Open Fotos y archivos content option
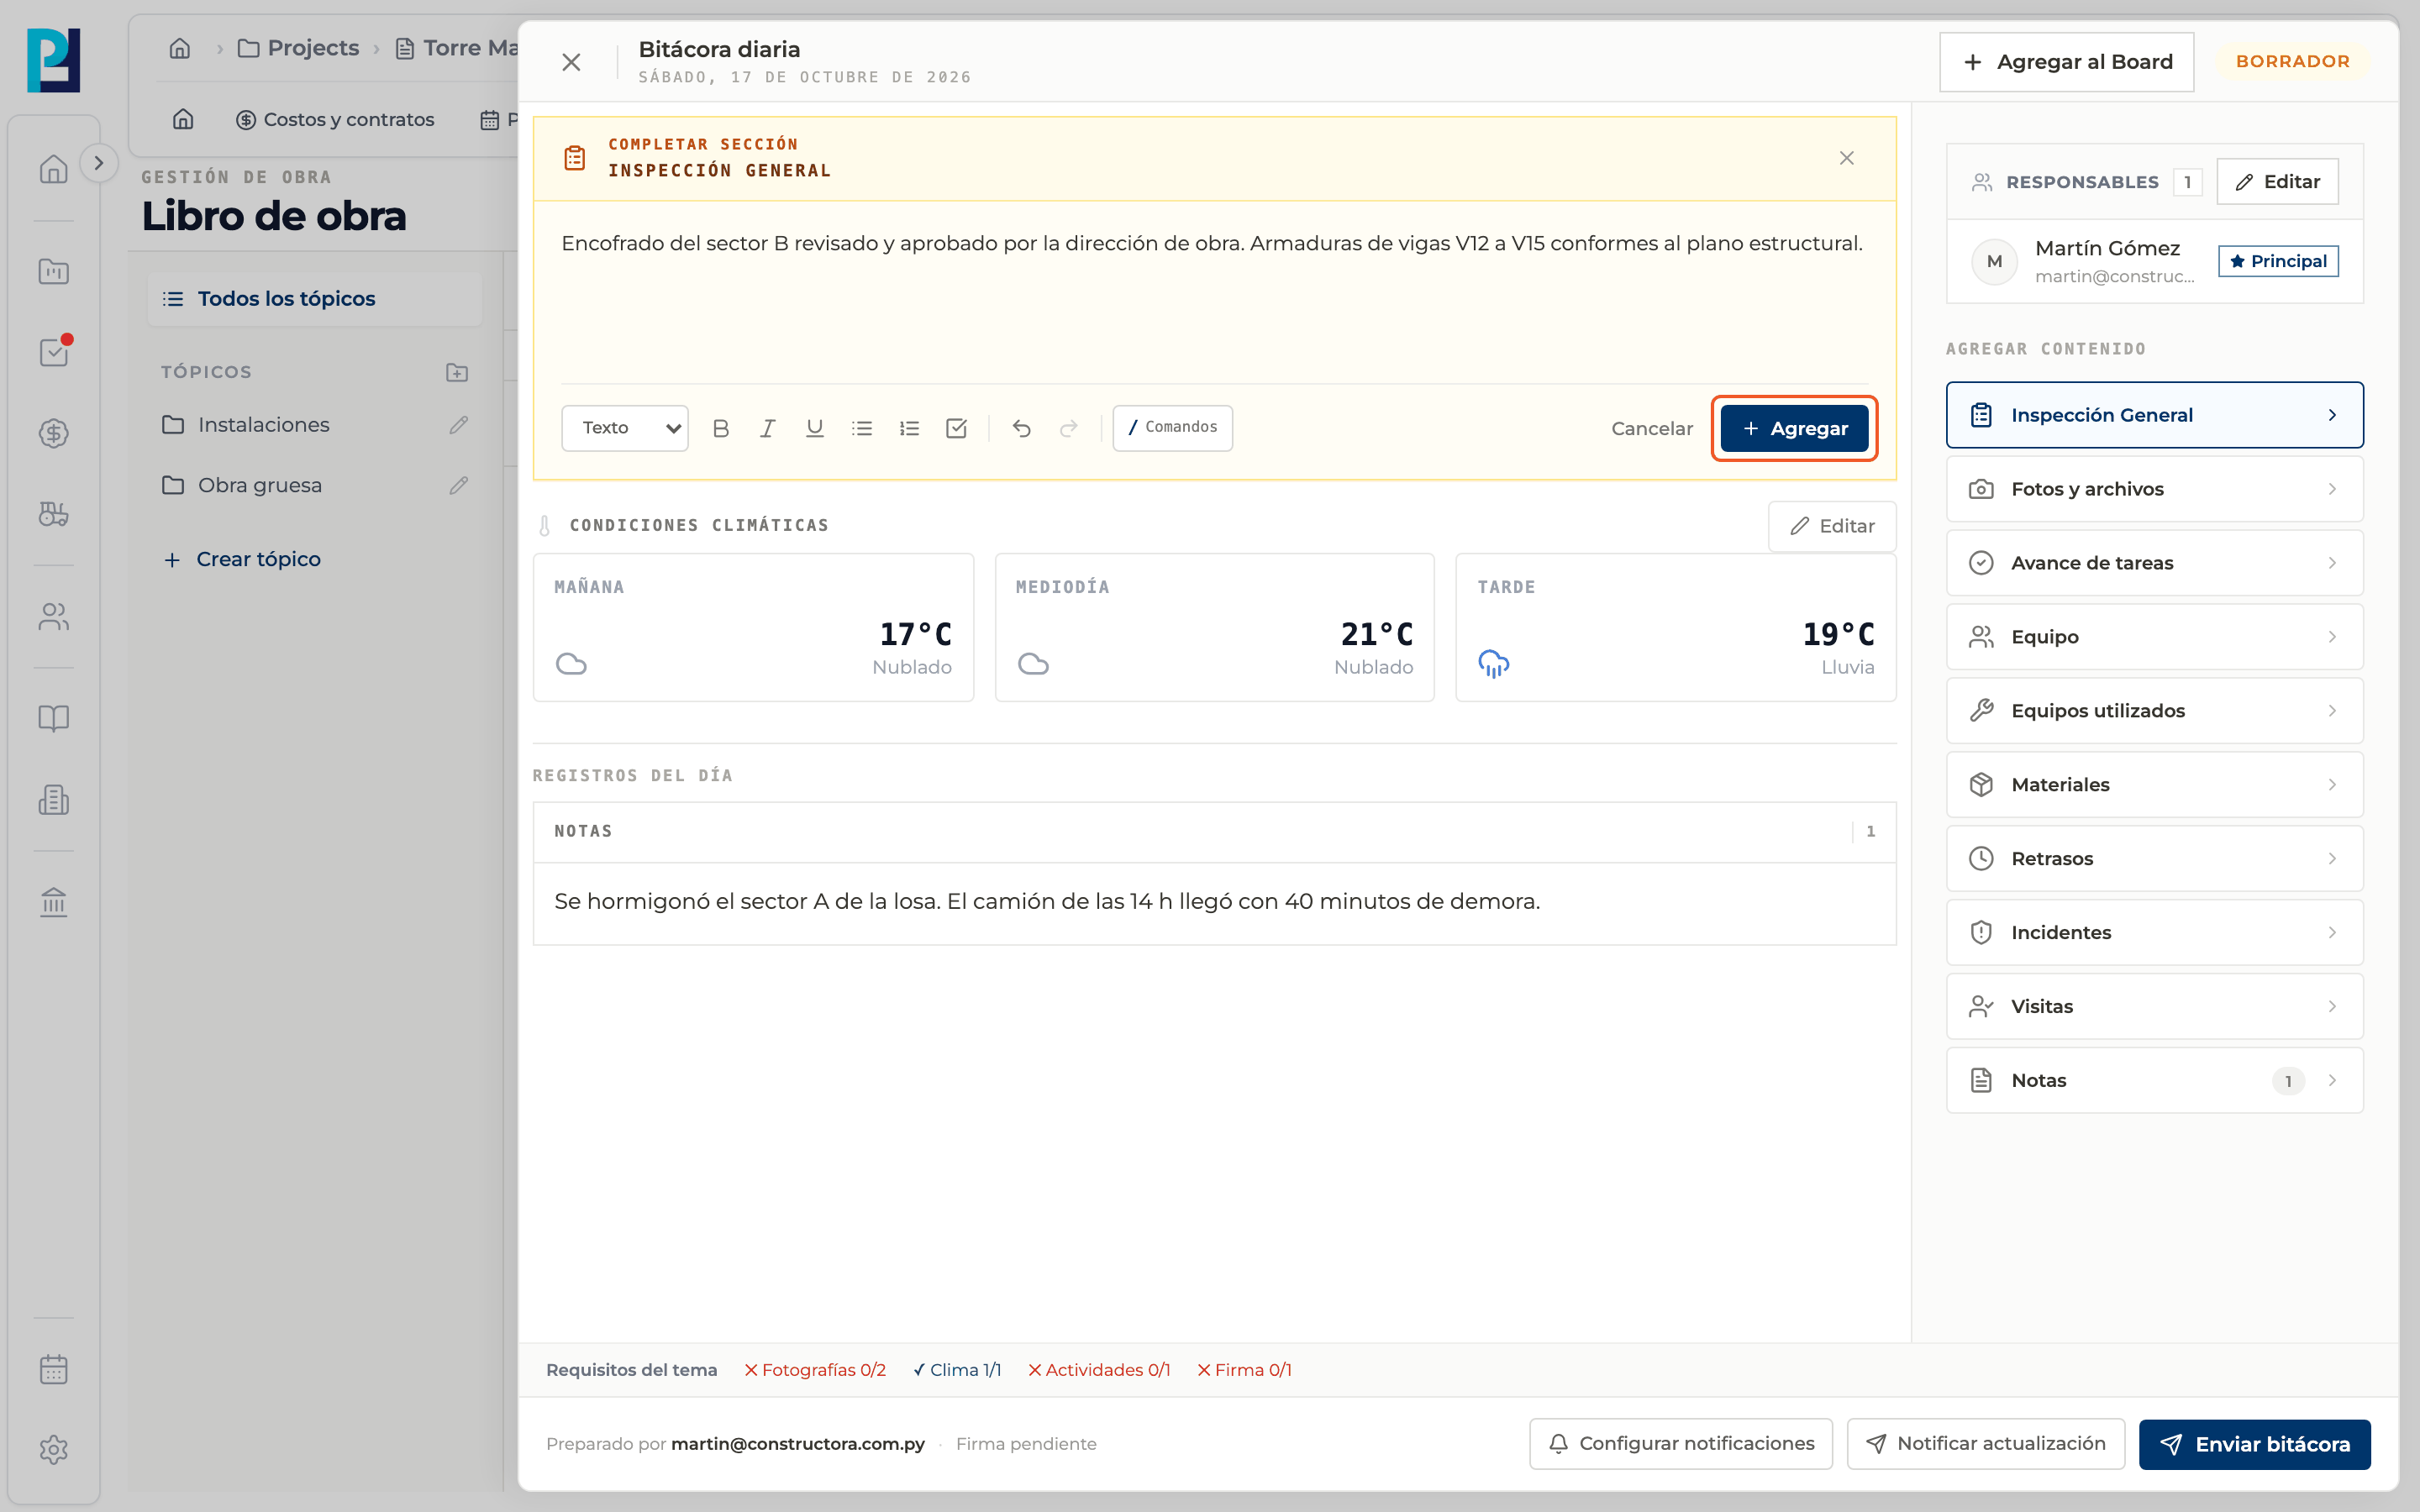The height and width of the screenshot is (1512, 2420). 2154,489
